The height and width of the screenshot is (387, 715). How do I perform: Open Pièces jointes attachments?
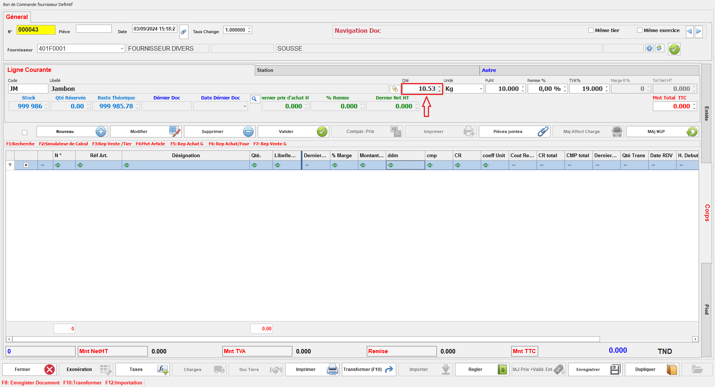[x=514, y=131]
